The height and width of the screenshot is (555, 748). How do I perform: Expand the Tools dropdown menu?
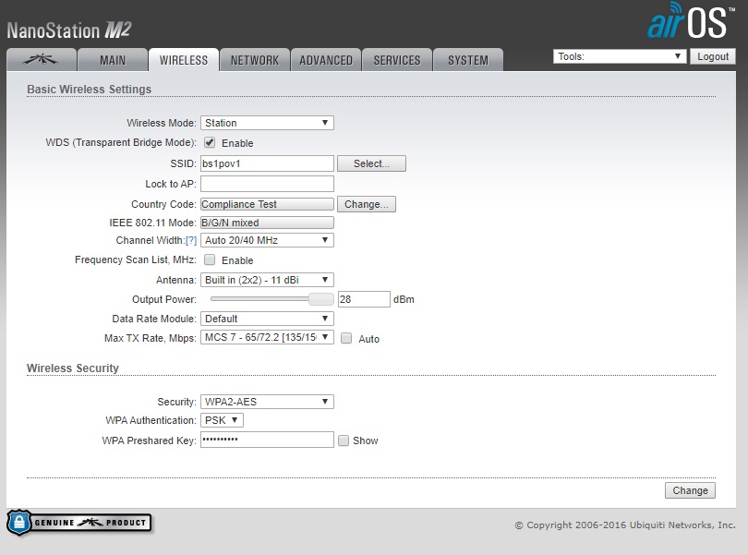coord(619,56)
